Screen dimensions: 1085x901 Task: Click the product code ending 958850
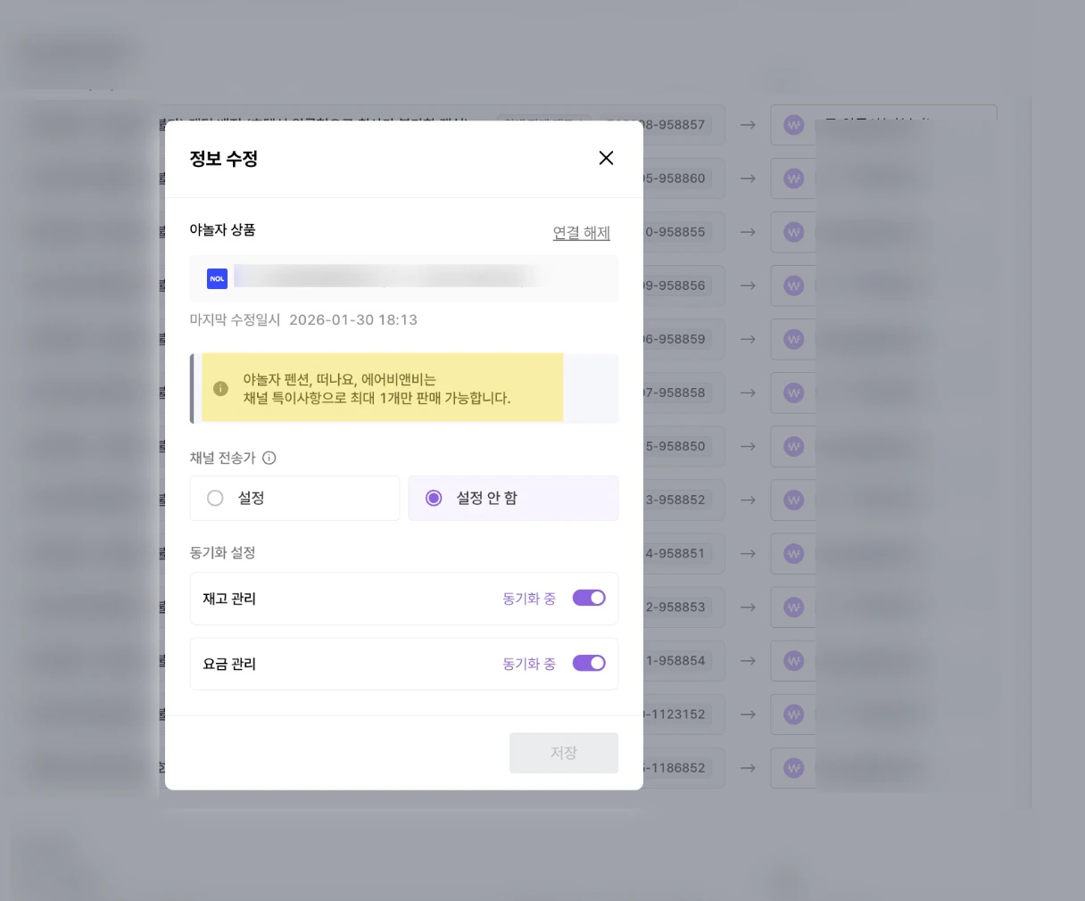[675, 446]
